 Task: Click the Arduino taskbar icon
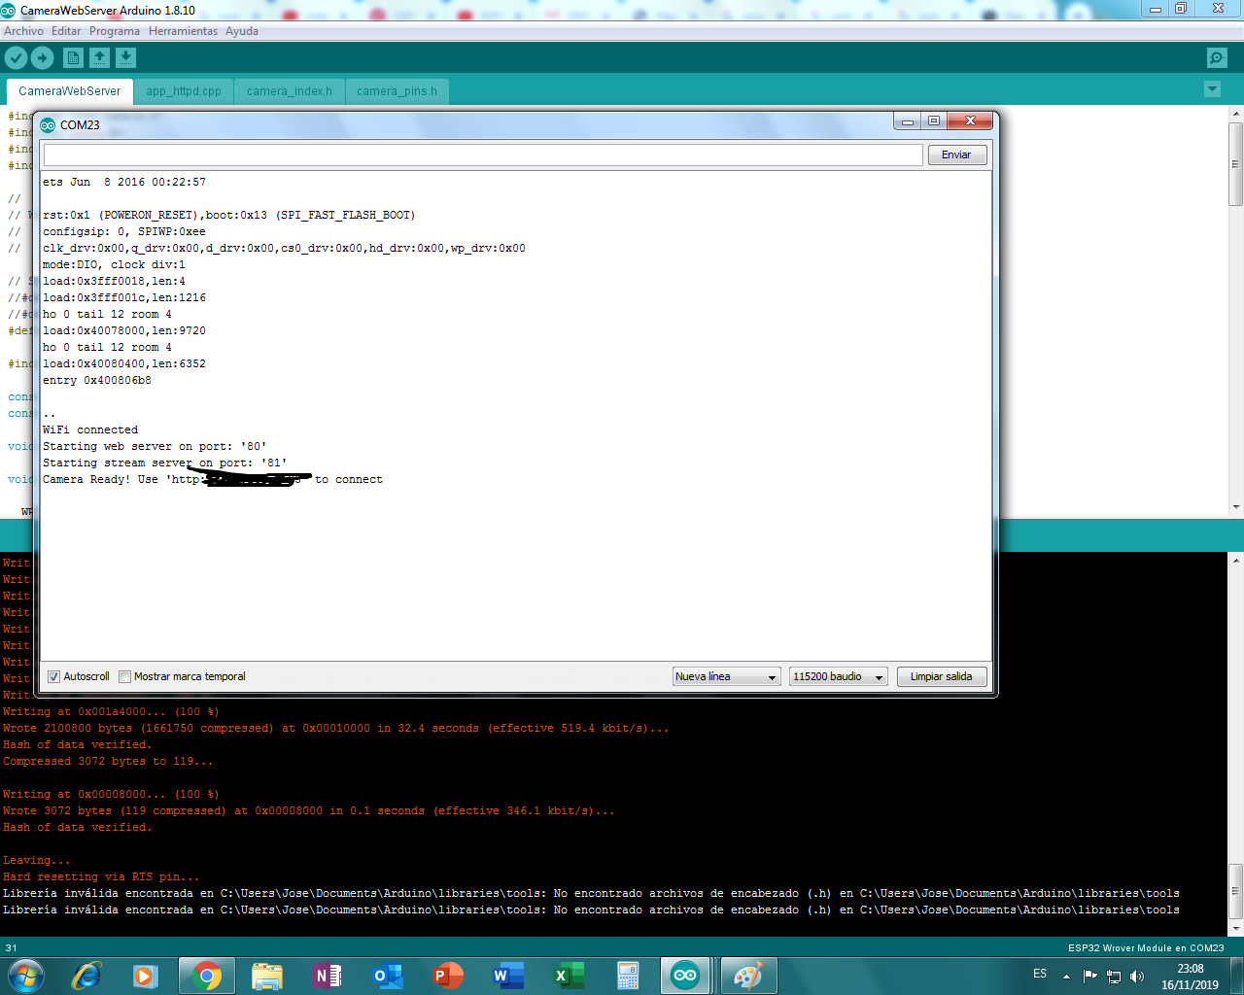point(685,976)
